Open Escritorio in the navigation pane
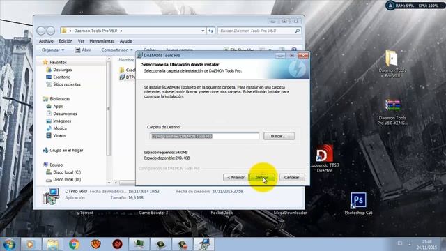Image resolution: width=446 pixels, height=251 pixels. coord(61,77)
